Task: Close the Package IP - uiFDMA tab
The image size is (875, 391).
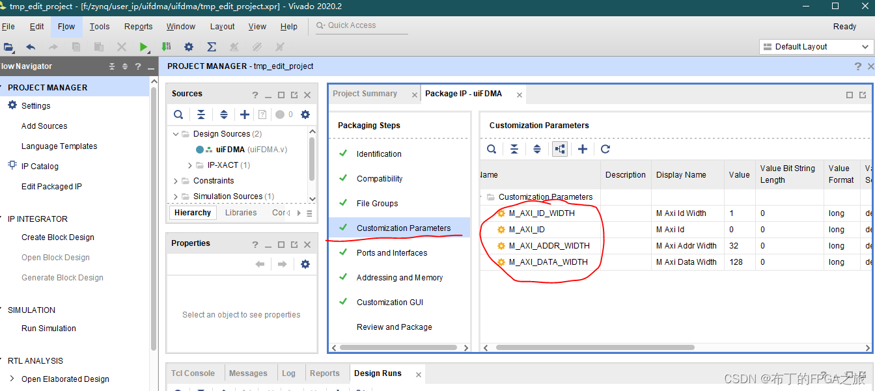Action: pos(520,95)
